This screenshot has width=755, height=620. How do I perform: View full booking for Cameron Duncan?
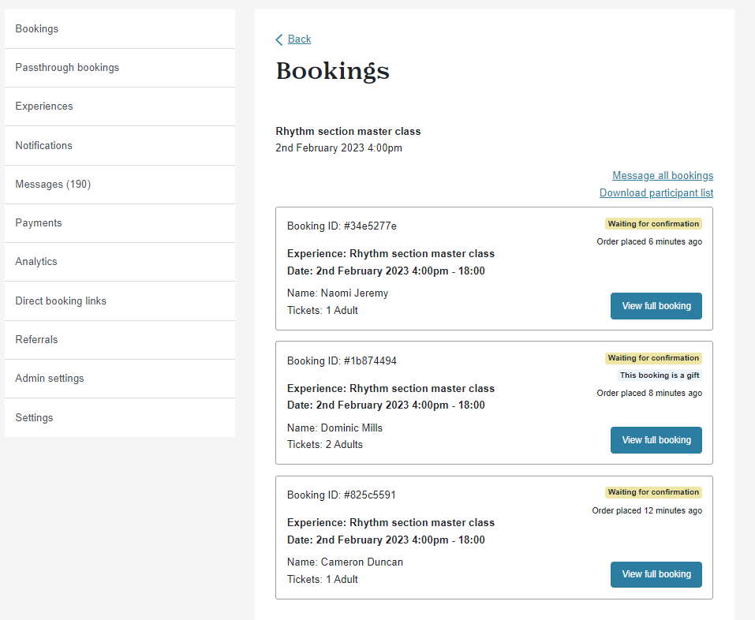tap(656, 574)
